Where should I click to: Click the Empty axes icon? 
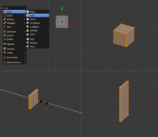[5, 39]
